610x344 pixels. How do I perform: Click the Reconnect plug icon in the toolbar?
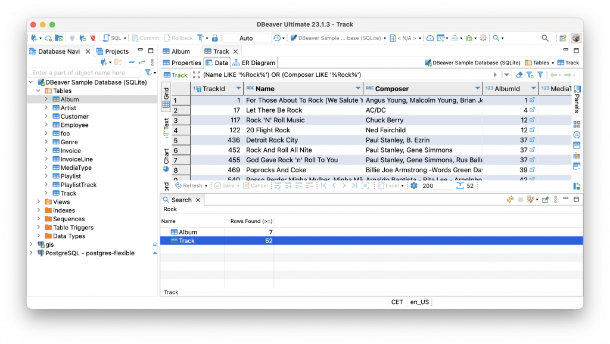pos(82,38)
